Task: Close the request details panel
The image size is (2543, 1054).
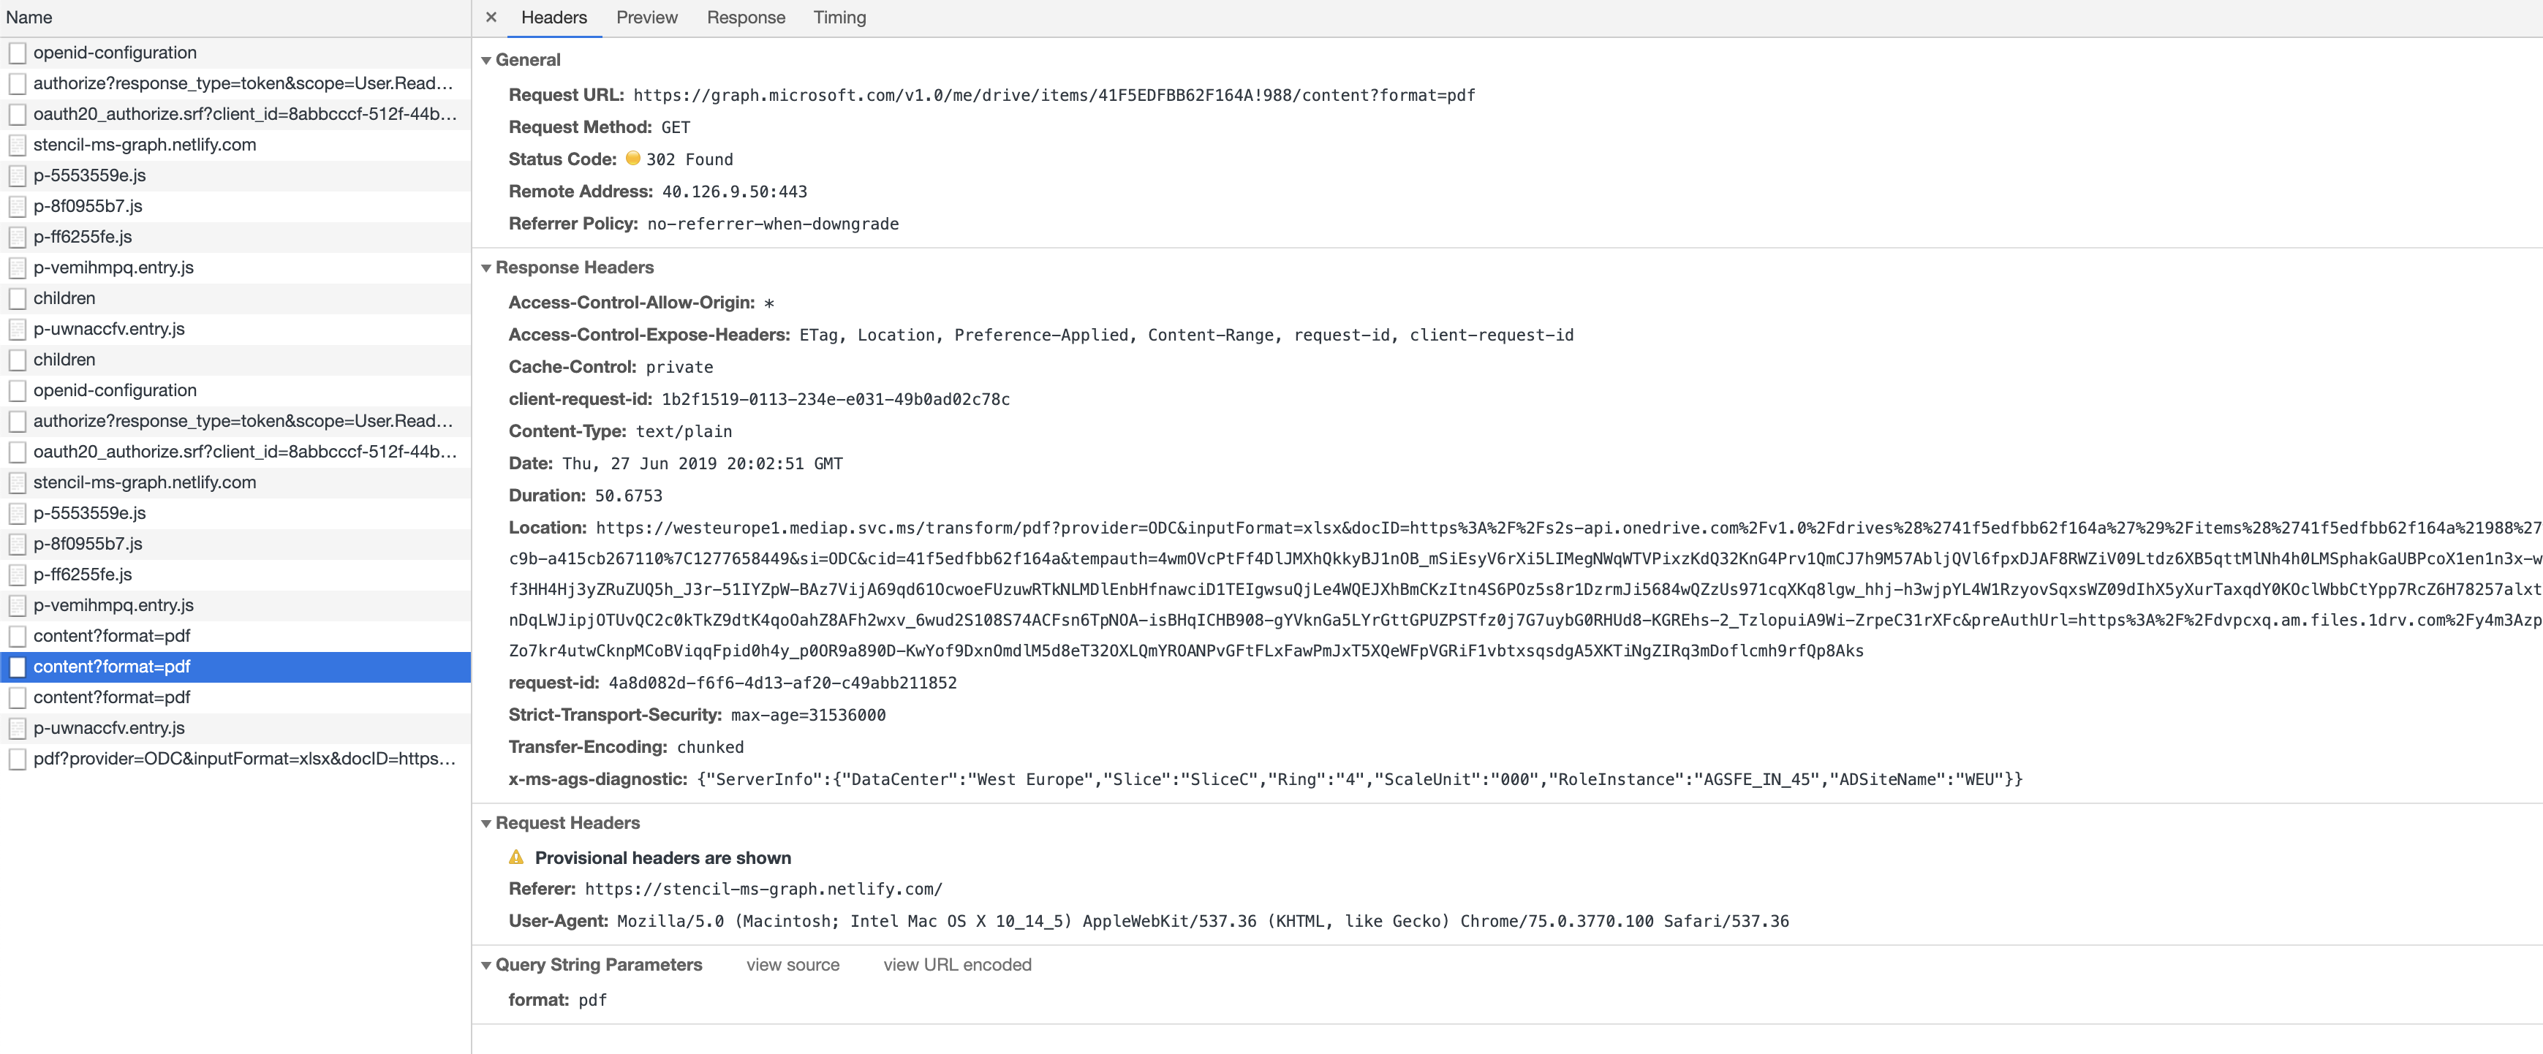Action: (491, 17)
